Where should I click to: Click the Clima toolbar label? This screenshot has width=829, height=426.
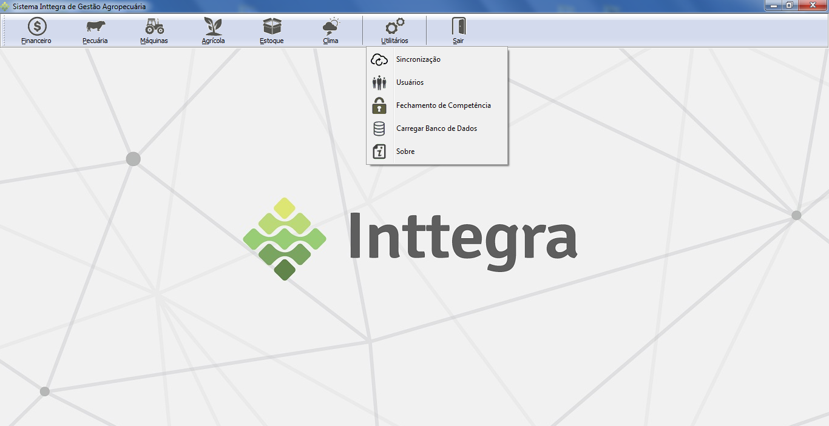[x=331, y=41]
